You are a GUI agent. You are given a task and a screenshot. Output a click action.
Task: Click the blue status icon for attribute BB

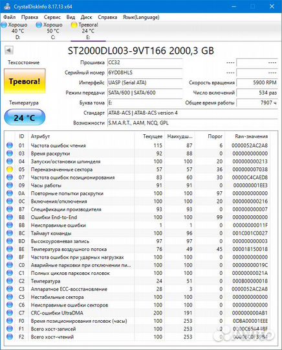(x=10, y=225)
